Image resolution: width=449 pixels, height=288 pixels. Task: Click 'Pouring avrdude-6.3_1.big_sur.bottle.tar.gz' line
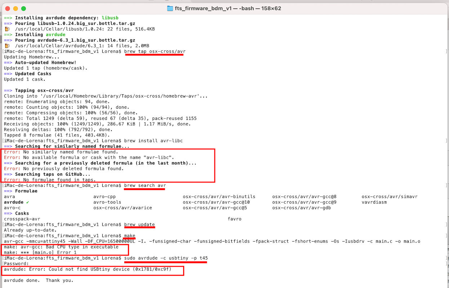[70, 40]
